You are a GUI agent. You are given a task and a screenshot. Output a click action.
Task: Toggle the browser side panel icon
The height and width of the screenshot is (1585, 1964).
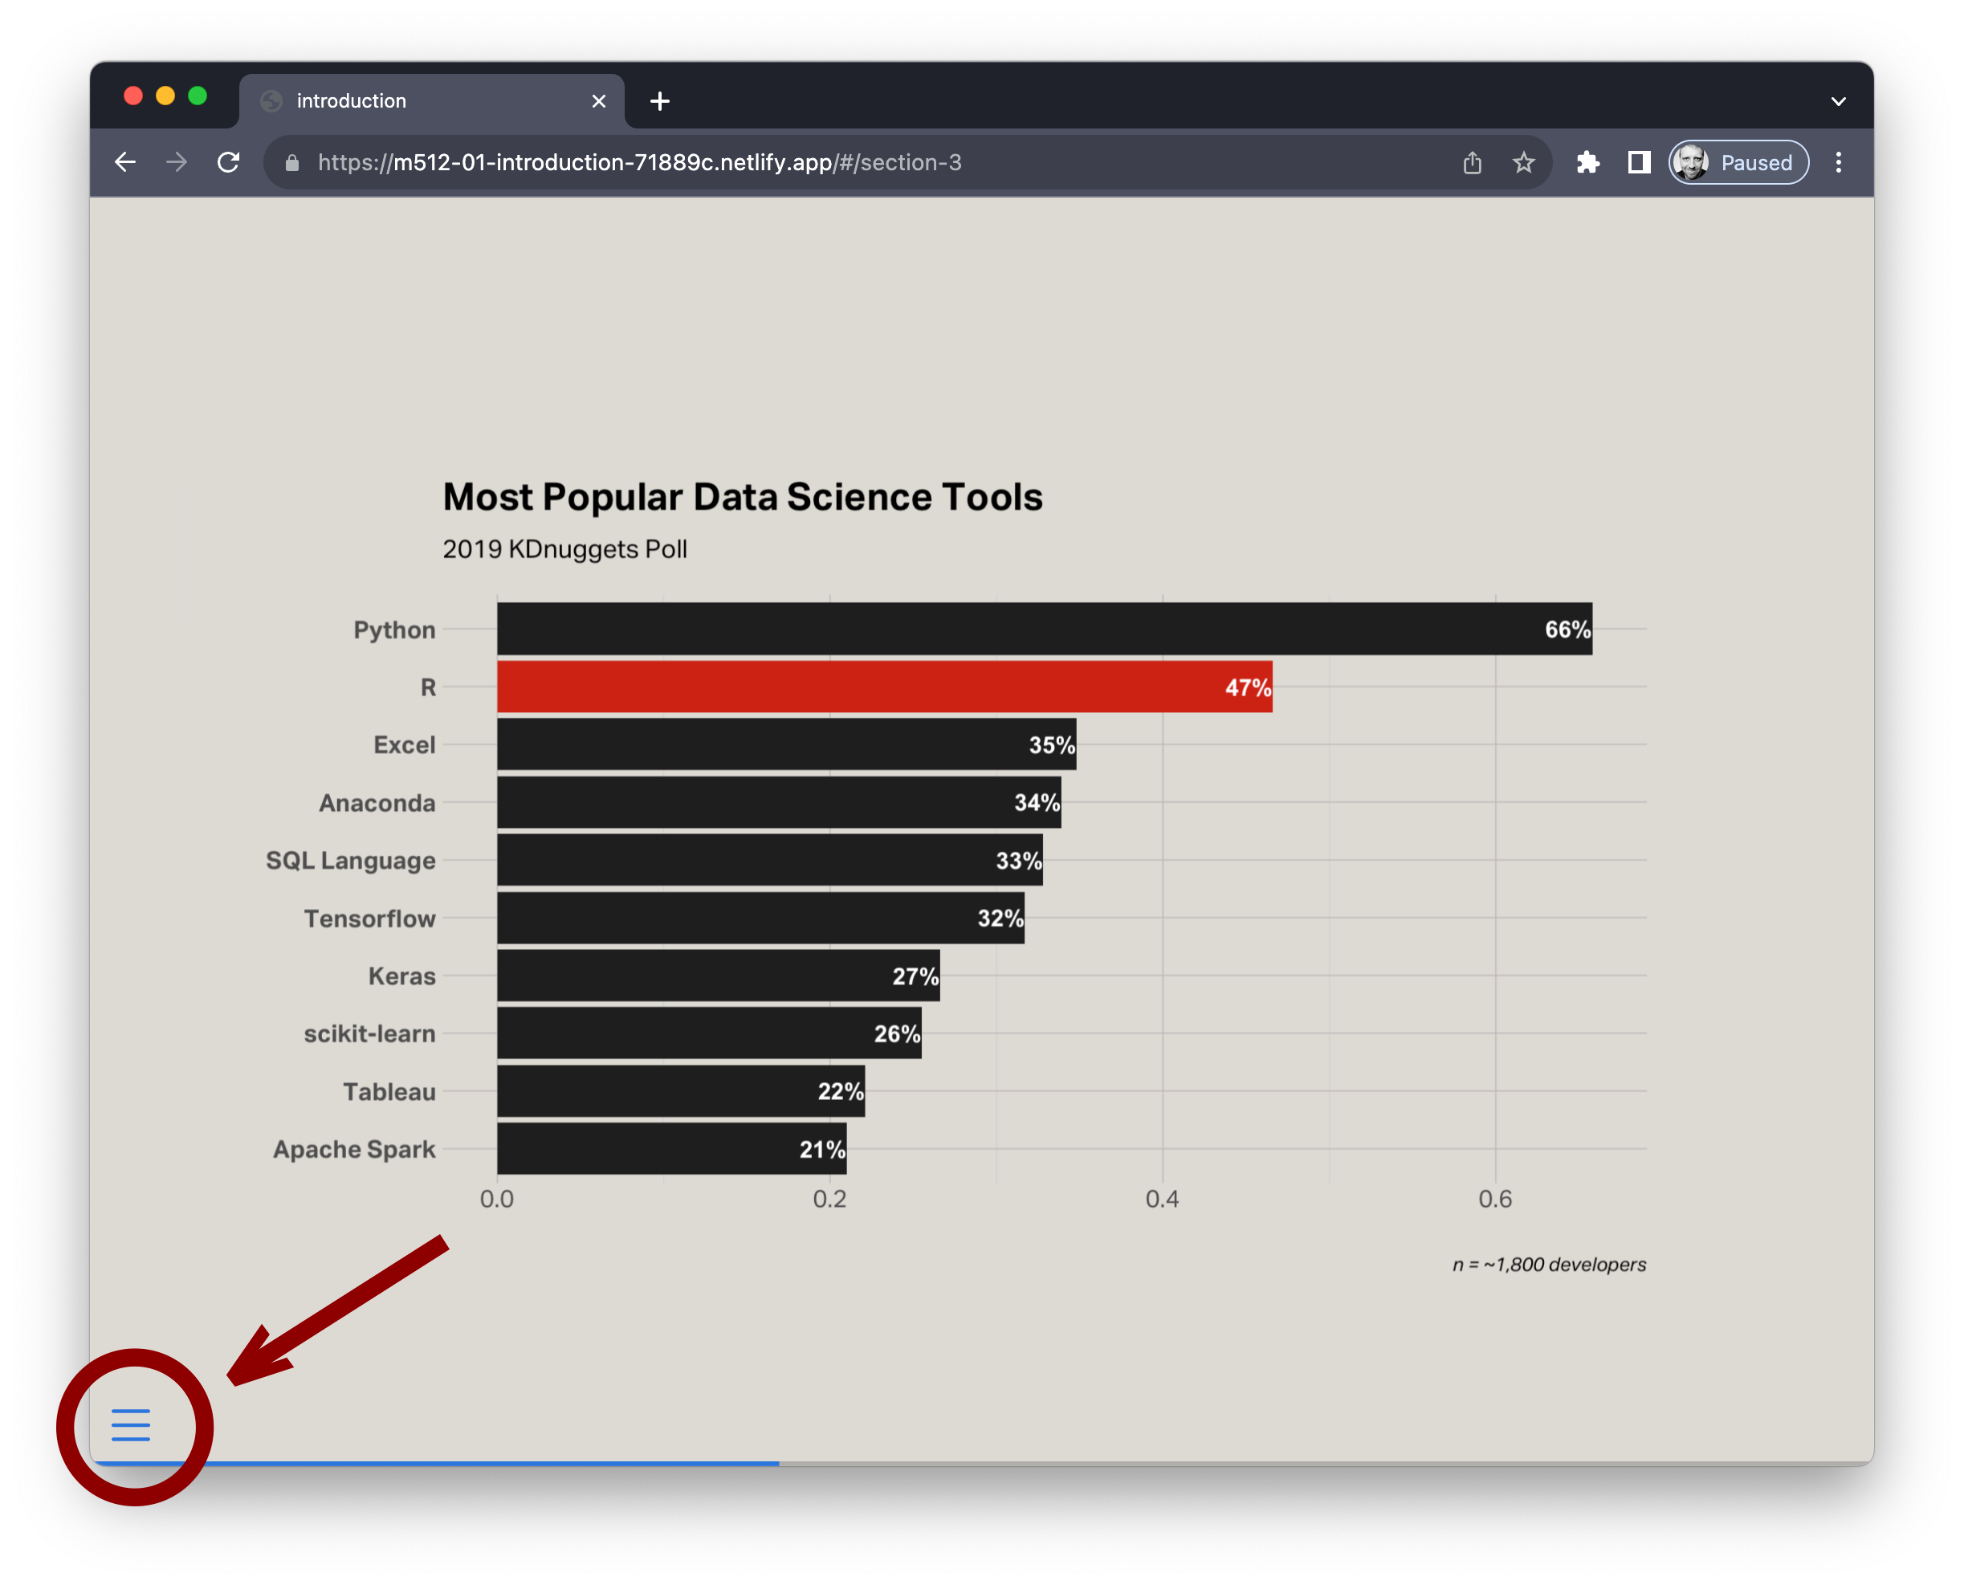pos(1638,162)
